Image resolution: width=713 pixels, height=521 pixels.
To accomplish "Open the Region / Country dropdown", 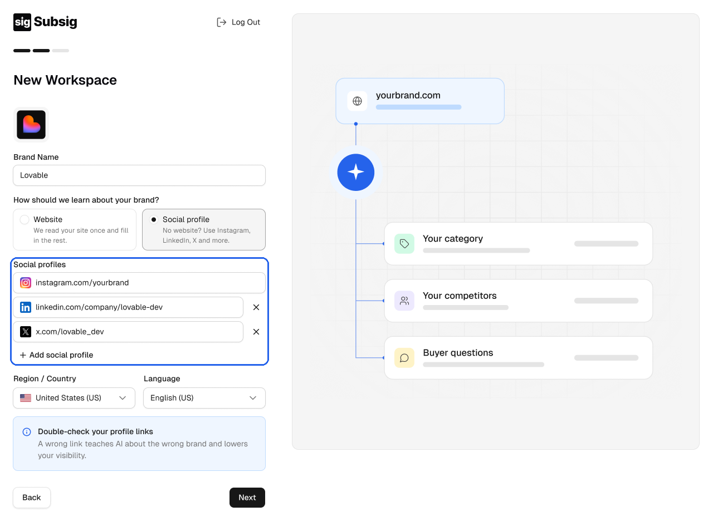I will pos(74,398).
